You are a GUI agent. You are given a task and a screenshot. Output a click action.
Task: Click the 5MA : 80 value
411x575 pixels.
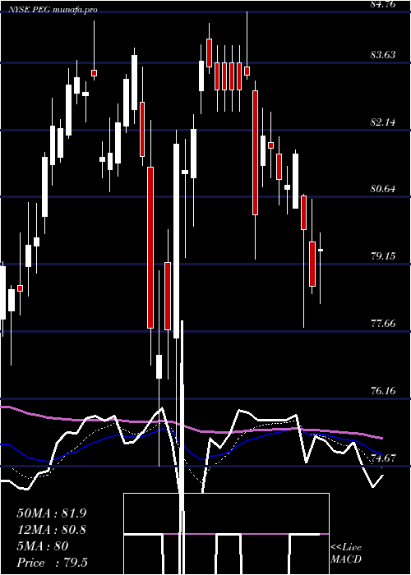coord(43,546)
